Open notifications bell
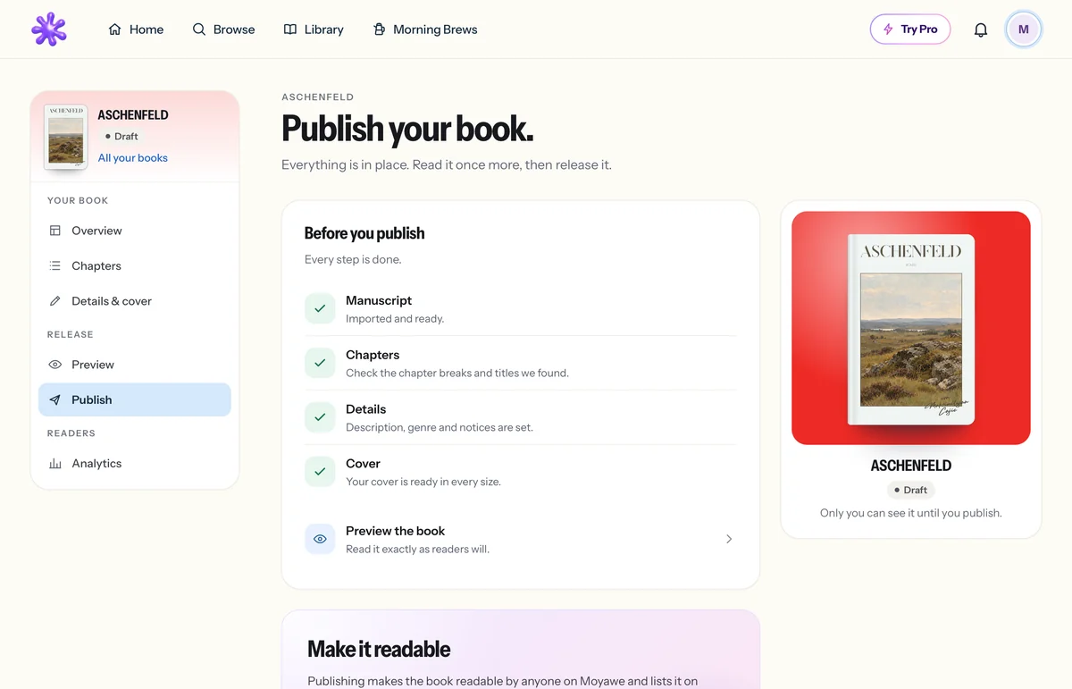The image size is (1072, 689). pos(981,29)
